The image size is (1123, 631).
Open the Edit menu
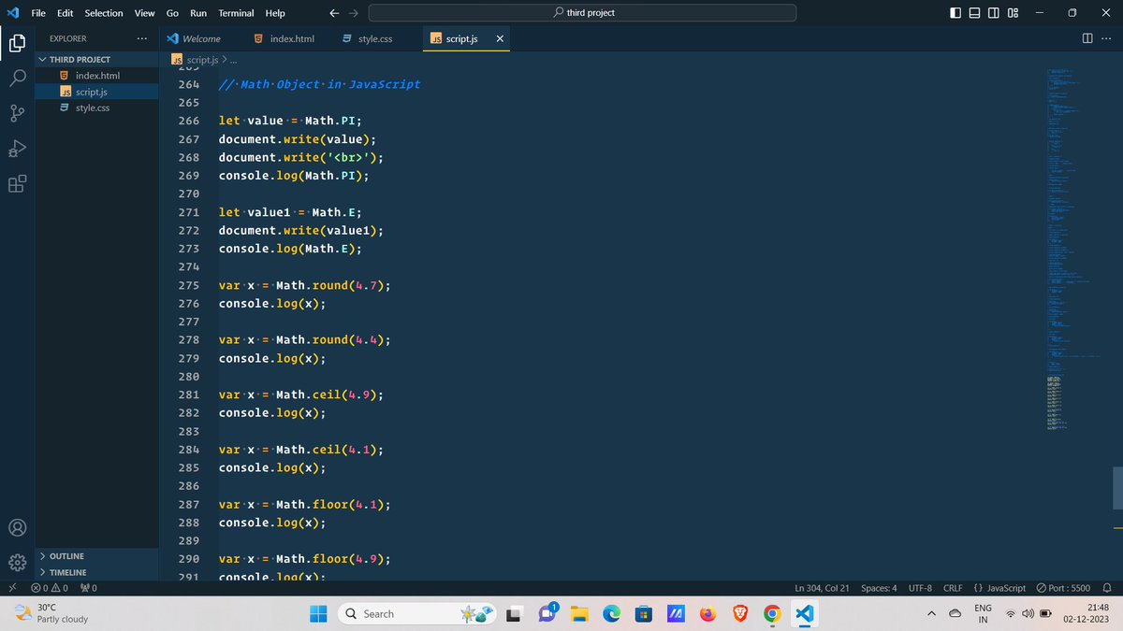(x=66, y=13)
